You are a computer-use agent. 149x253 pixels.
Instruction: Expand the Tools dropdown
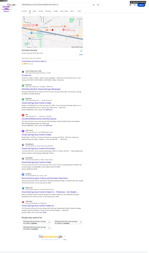point(80,11)
